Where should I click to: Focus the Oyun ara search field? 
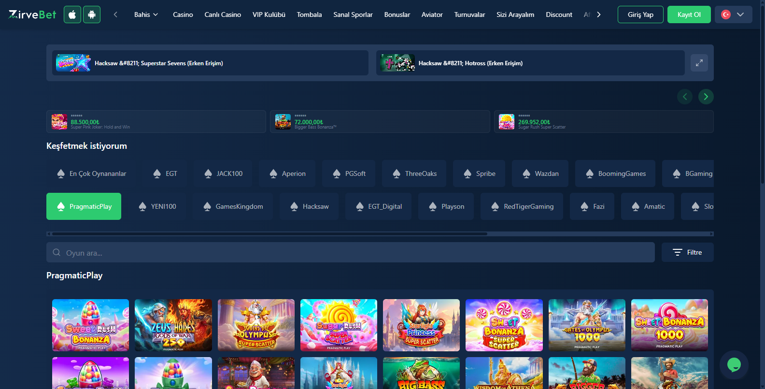[x=351, y=252]
